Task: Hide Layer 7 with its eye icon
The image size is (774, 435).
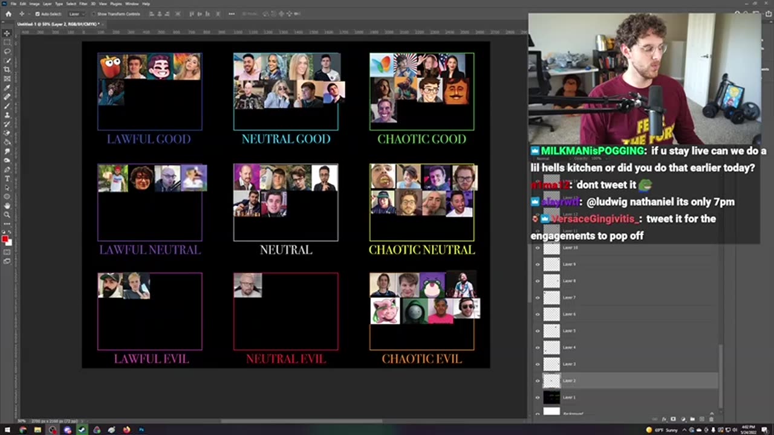Action: point(538,297)
